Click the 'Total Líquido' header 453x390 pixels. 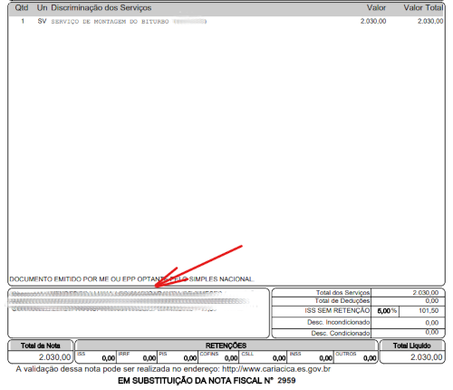click(412, 346)
